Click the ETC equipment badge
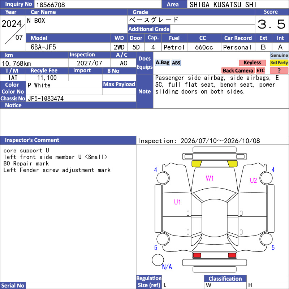Image resolution: width=289 pixels, height=289 pixels. [260, 70]
